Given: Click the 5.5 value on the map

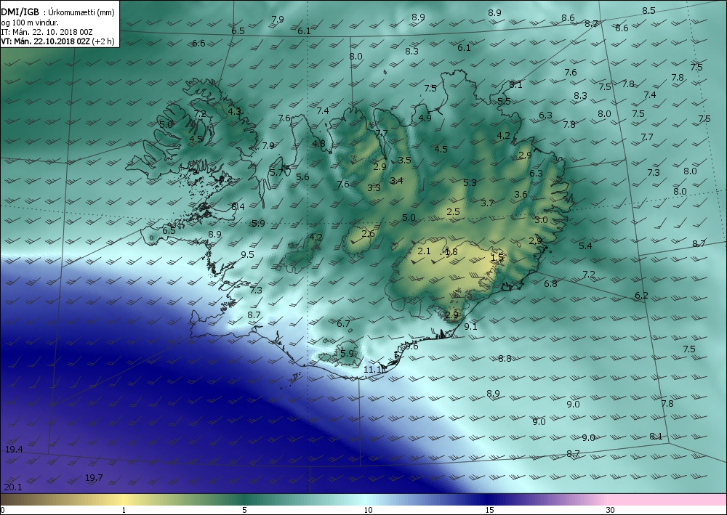Looking at the screenshot, I should coord(504,101).
